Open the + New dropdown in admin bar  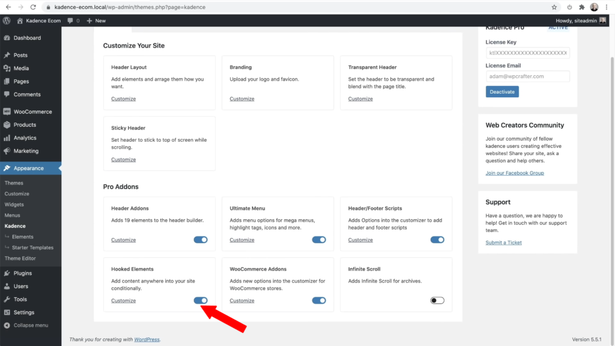pos(96,21)
